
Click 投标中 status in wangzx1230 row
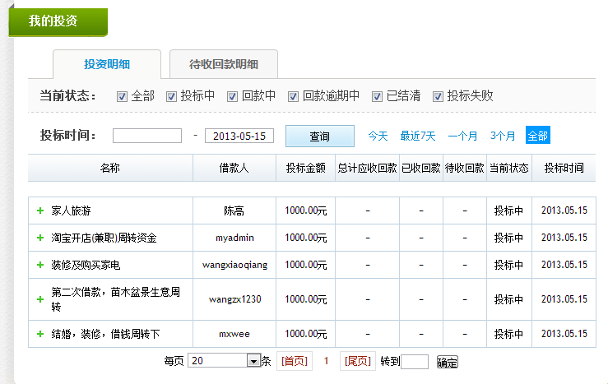pyautogui.click(x=508, y=299)
